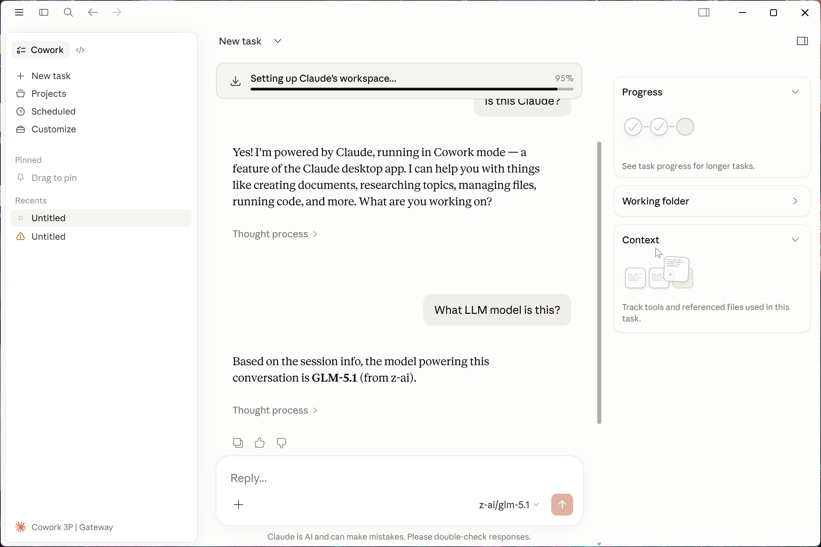This screenshot has width=821, height=547.
Task: Toggle the left sidebar panel icon
Action: tap(43, 13)
